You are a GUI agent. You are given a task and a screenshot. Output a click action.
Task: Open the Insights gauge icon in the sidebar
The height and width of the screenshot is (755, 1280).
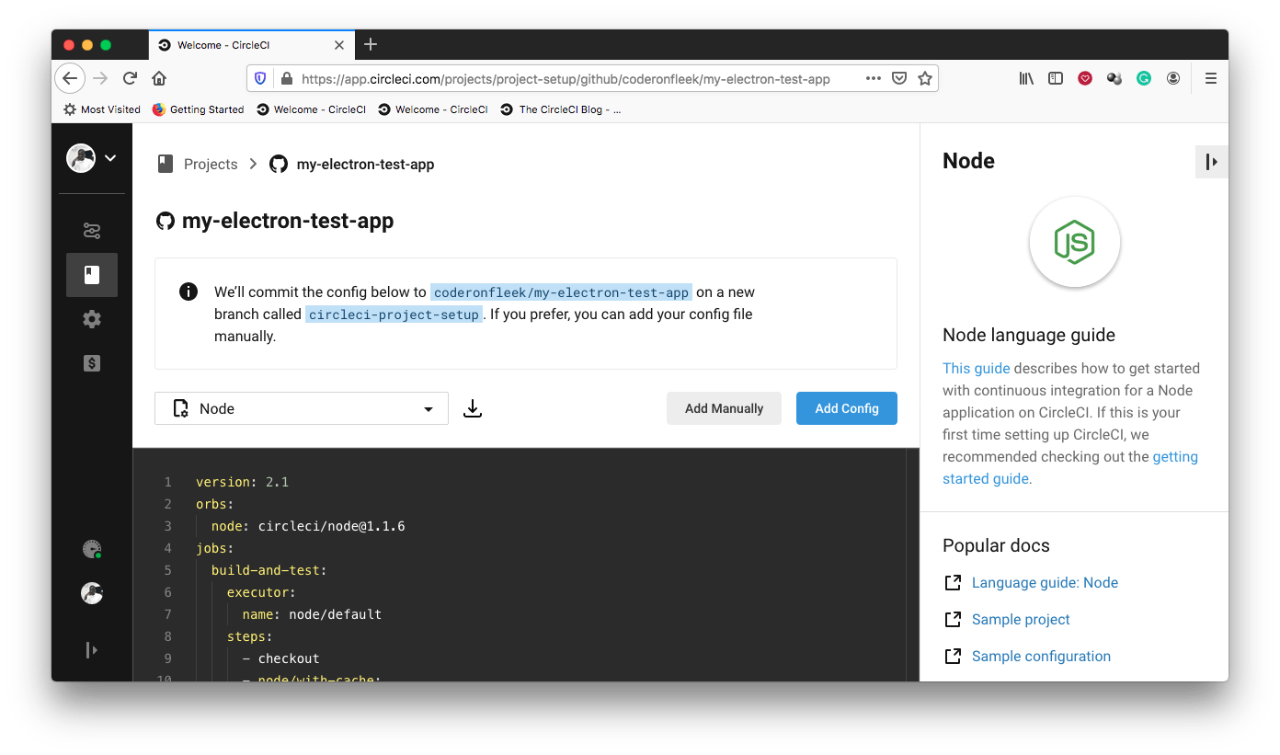[92, 549]
